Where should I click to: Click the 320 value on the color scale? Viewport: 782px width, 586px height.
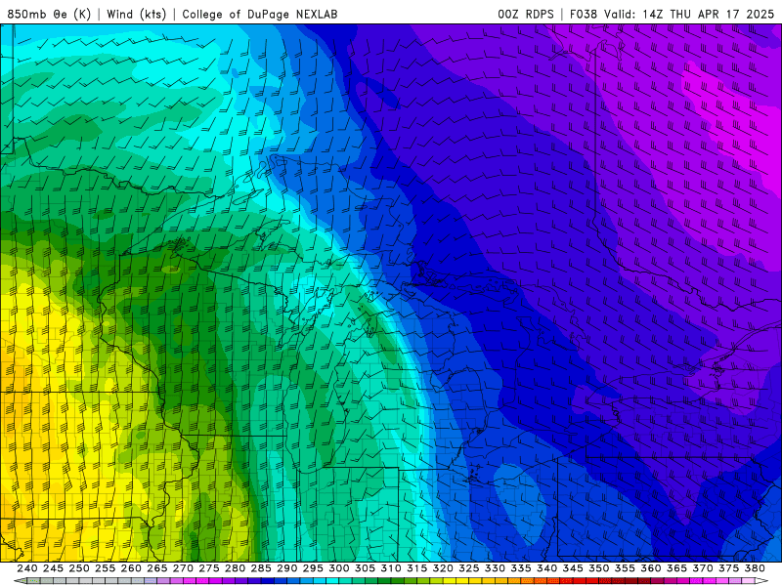tap(443, 568)
